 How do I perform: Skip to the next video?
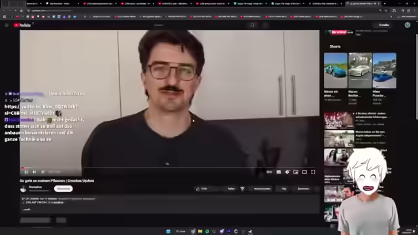click(34, 172)
